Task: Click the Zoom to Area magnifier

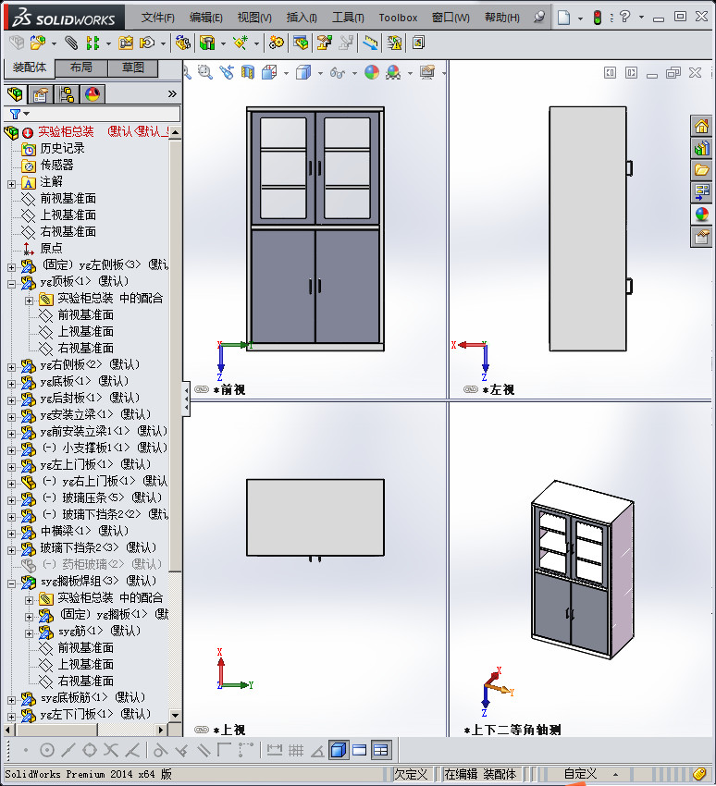Action: [x=204, y=73]
